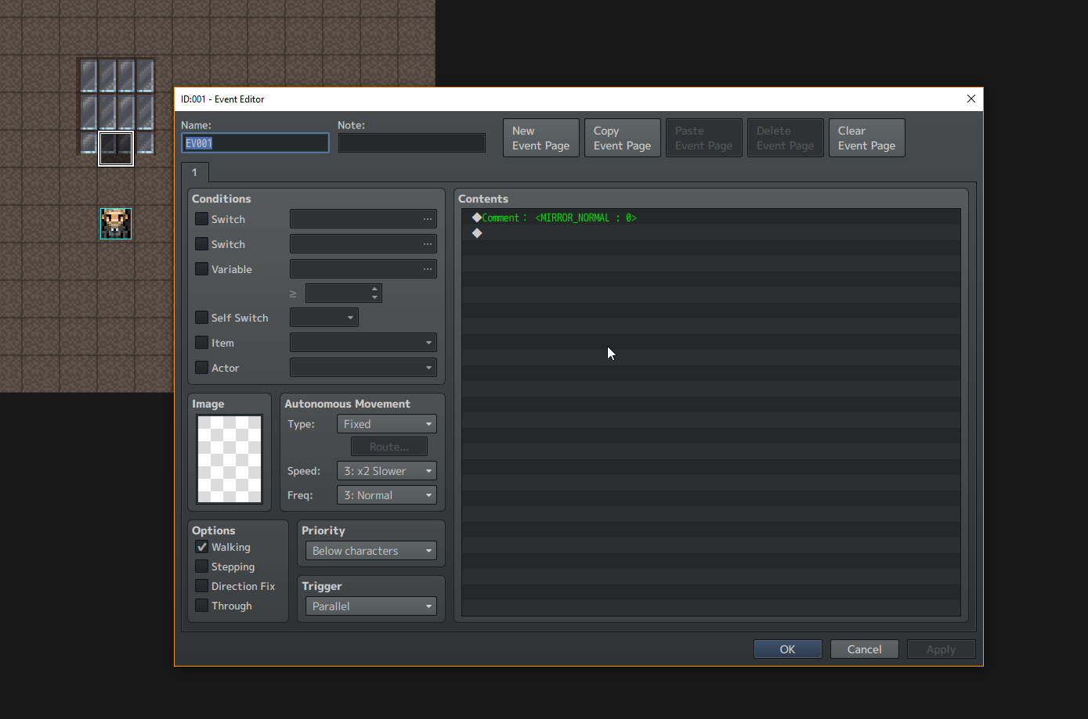This screenshot has height=719, width=1088.
Task: Click the New Event Page button
Action: coord(541,138)
